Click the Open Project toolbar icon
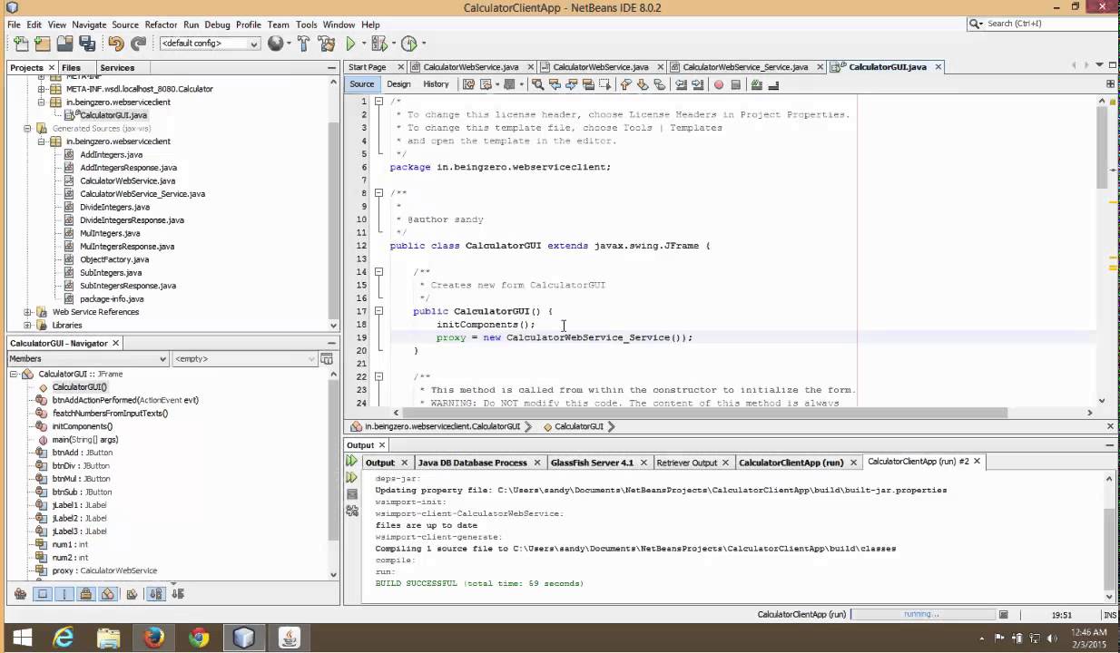Screen dimensions: 1120x653 pyautogui.click(x=64, y=43)
